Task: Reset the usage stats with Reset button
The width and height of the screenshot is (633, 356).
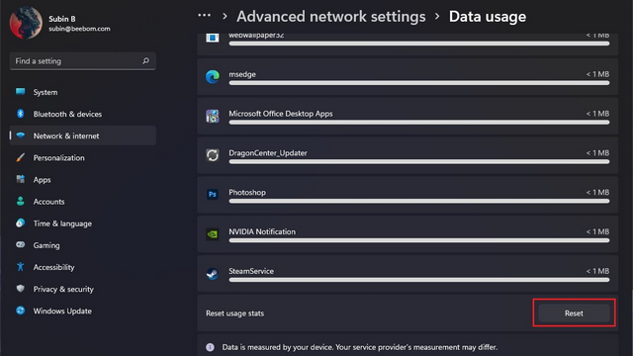Action: coord(574,312)
